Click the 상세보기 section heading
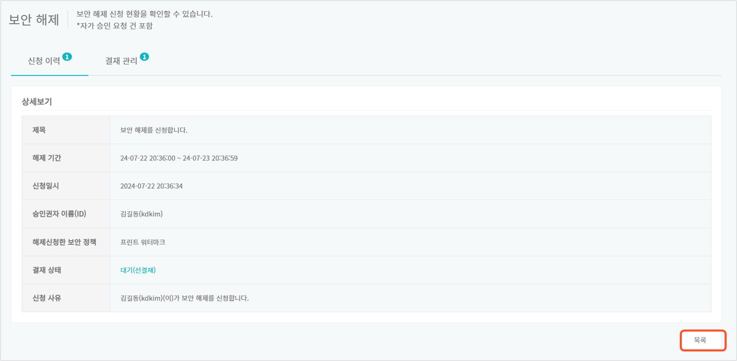The image size is (737, 361). (37, 102)
